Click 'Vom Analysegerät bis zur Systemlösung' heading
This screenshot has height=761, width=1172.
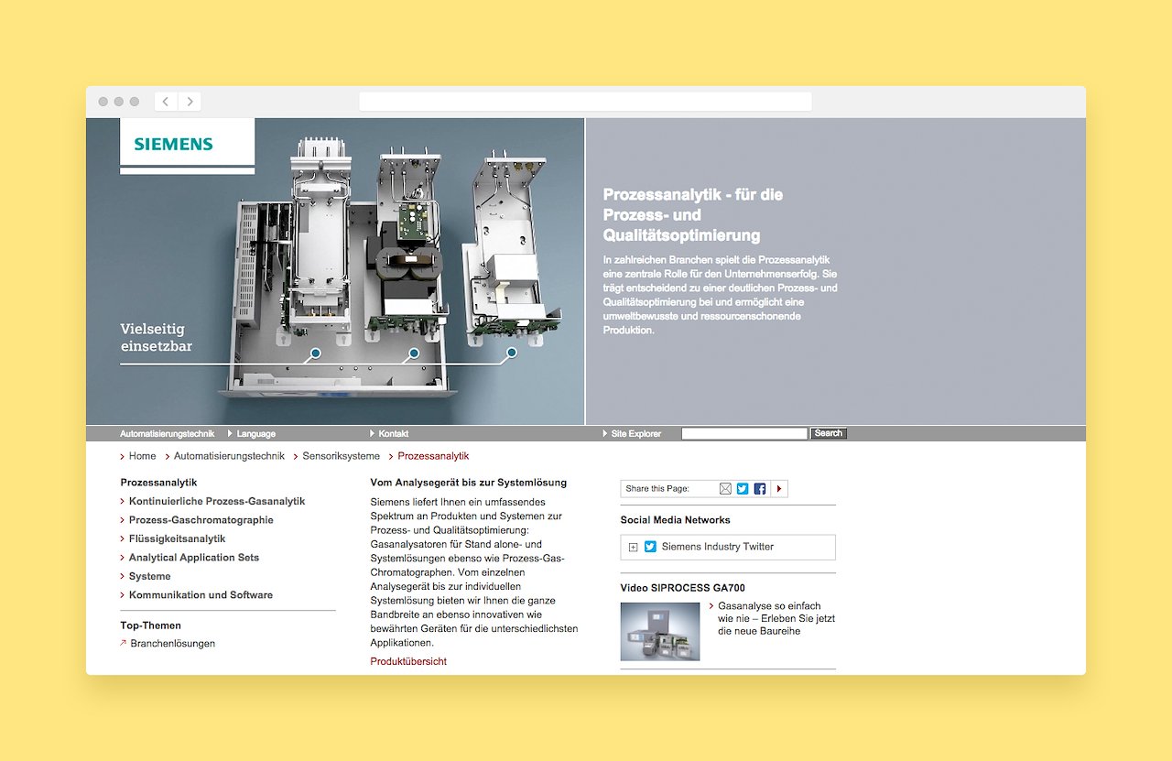click(469, 483)
